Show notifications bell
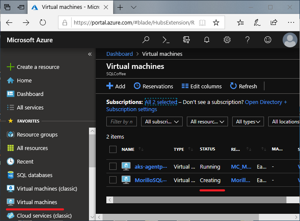Viewport: 300px width, 221px height. tap(207, 40)
